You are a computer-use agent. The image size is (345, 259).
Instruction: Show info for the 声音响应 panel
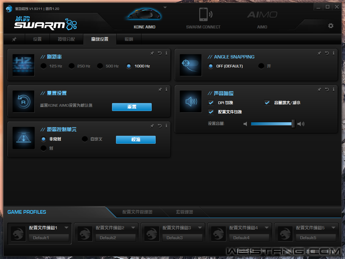(x=333, y=89)
